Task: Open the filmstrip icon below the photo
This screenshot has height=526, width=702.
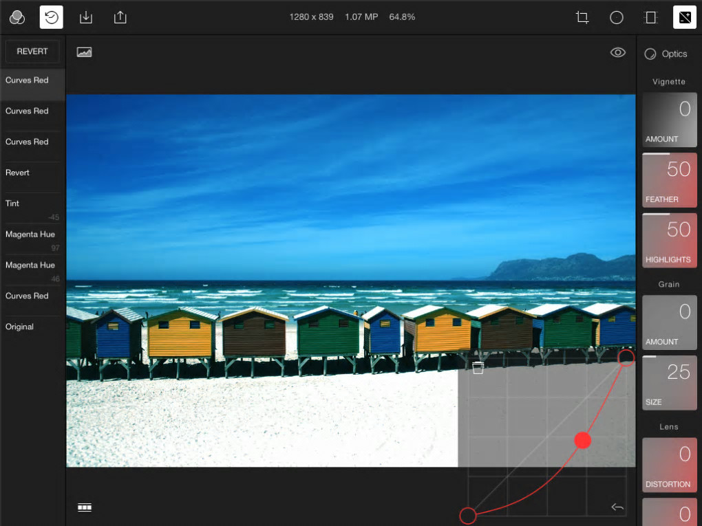Action: (85, 507)
